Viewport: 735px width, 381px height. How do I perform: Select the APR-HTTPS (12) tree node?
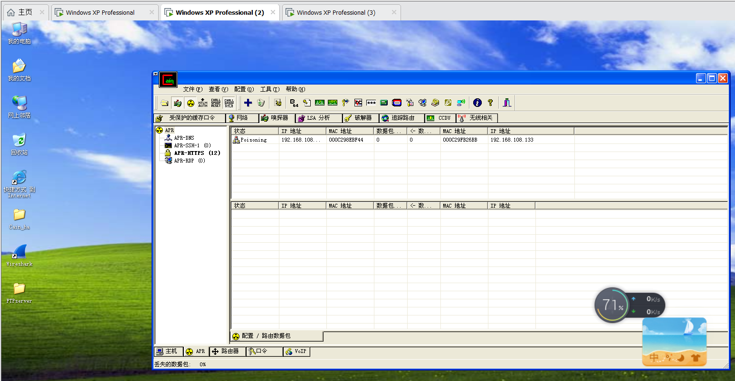click(x=197, y=153)
